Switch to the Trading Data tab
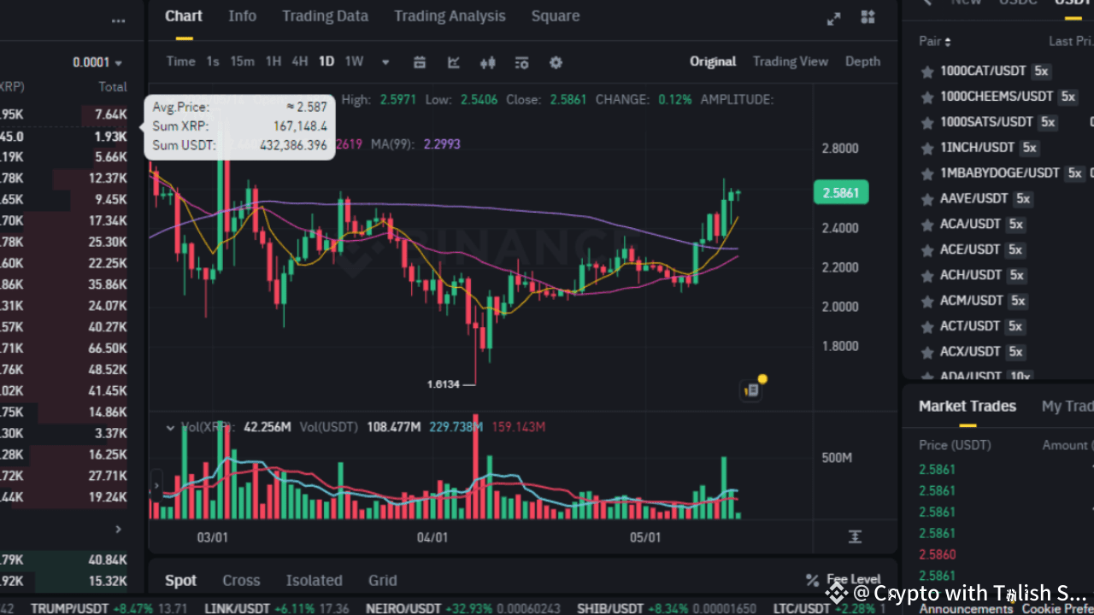The height and width of the screenshot is (615, 1094). (x=325, y=16)
